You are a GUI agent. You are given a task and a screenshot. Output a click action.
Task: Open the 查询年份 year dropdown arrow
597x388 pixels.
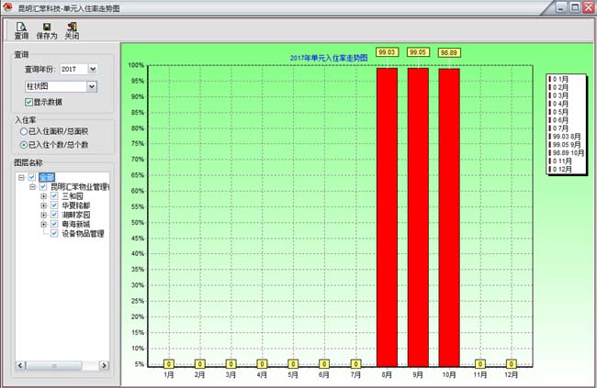[x=93, y=69]
